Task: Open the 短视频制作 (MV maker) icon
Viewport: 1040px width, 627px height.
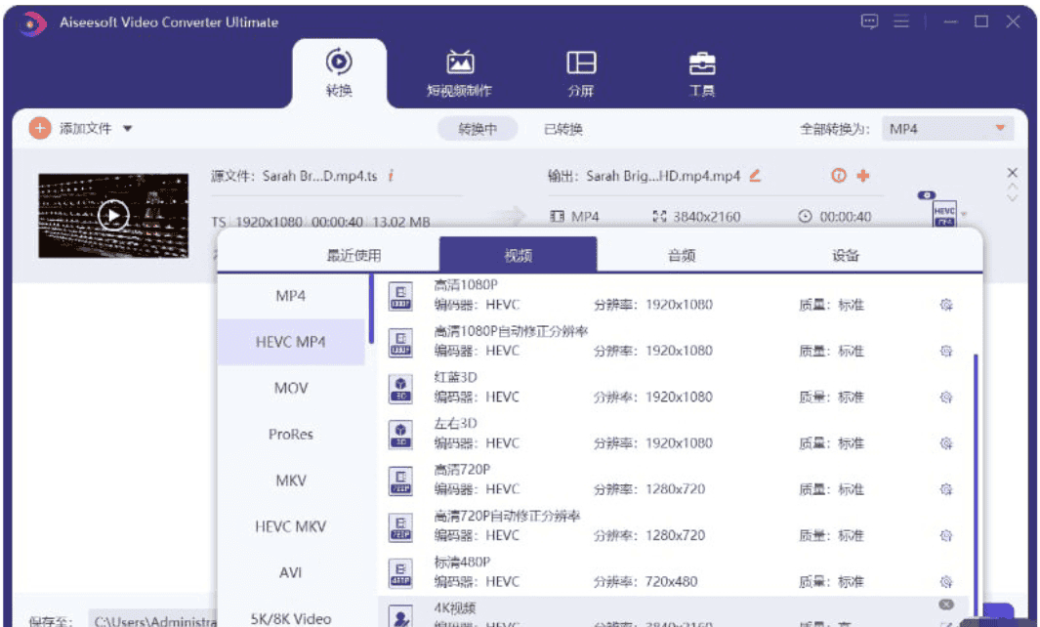Action: click(460, 63)
